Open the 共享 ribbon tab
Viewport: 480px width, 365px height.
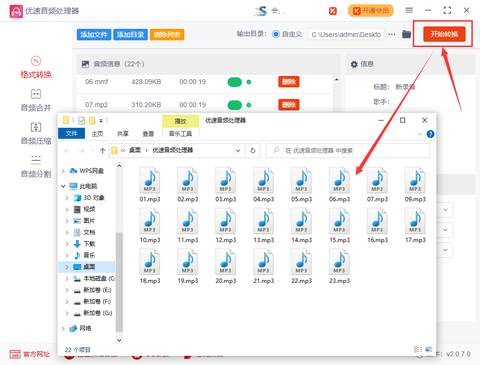[123, 134]
